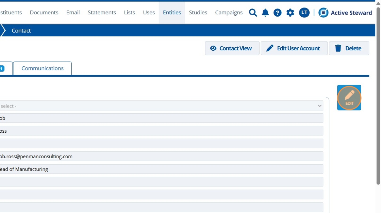Open settings gear icon
Viewport: 381px width, 213px height.
pos(290,13)
